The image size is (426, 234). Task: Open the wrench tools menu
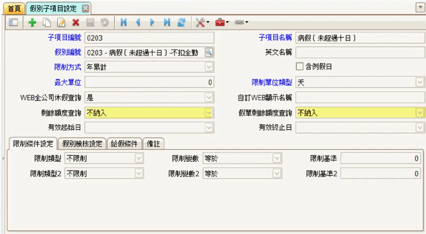pyautogui.click(x=201, y=23)
